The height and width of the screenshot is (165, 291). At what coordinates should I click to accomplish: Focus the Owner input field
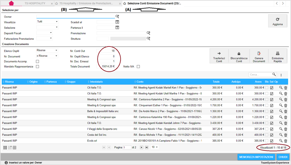click(x=76, y=17)
